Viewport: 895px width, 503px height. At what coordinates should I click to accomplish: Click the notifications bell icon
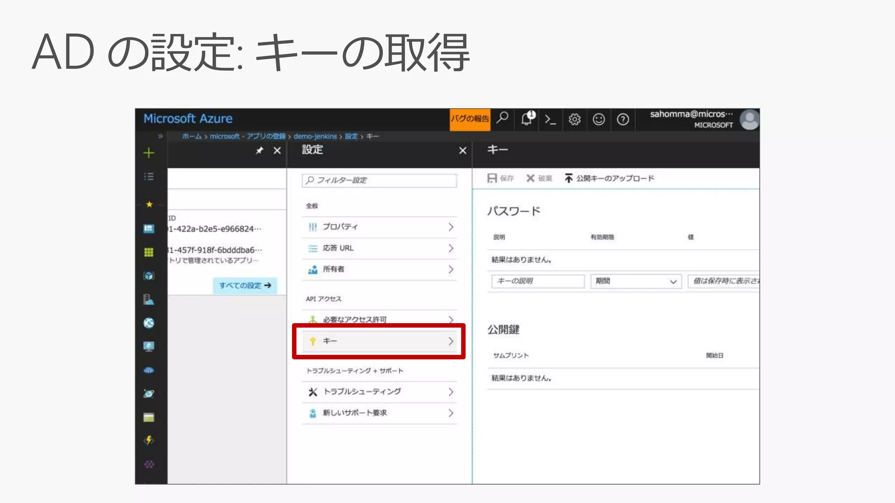pos(527,119)
